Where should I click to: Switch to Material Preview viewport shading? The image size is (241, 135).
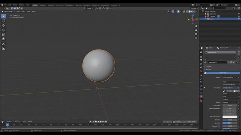pos(192,12)
